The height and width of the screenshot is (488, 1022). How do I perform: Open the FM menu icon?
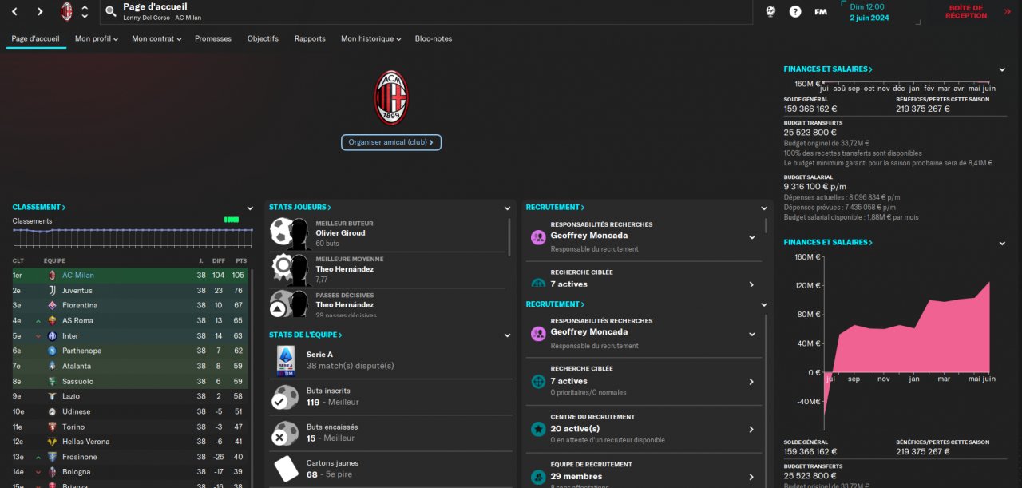pyautogui.click(x=820, y=11)
